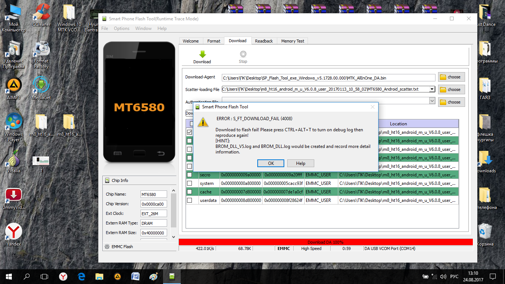Image resolution: width=505 pixels, height=284 pixels.
Task: Click the red download progress bar
Action: coord(325,242)
